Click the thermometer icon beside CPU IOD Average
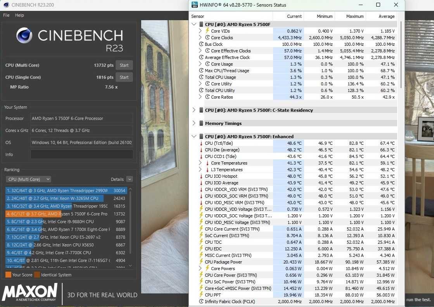 tap(201, 183)
